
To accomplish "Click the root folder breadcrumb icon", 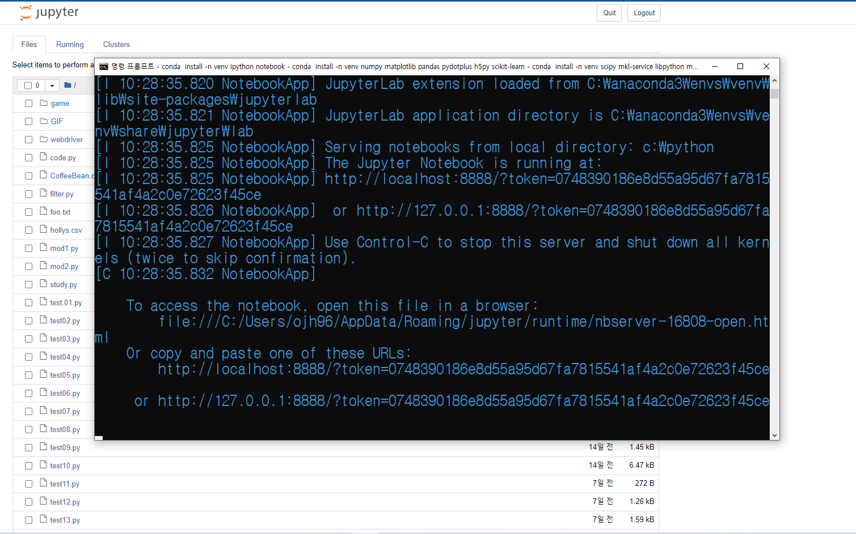I will 68,85.
